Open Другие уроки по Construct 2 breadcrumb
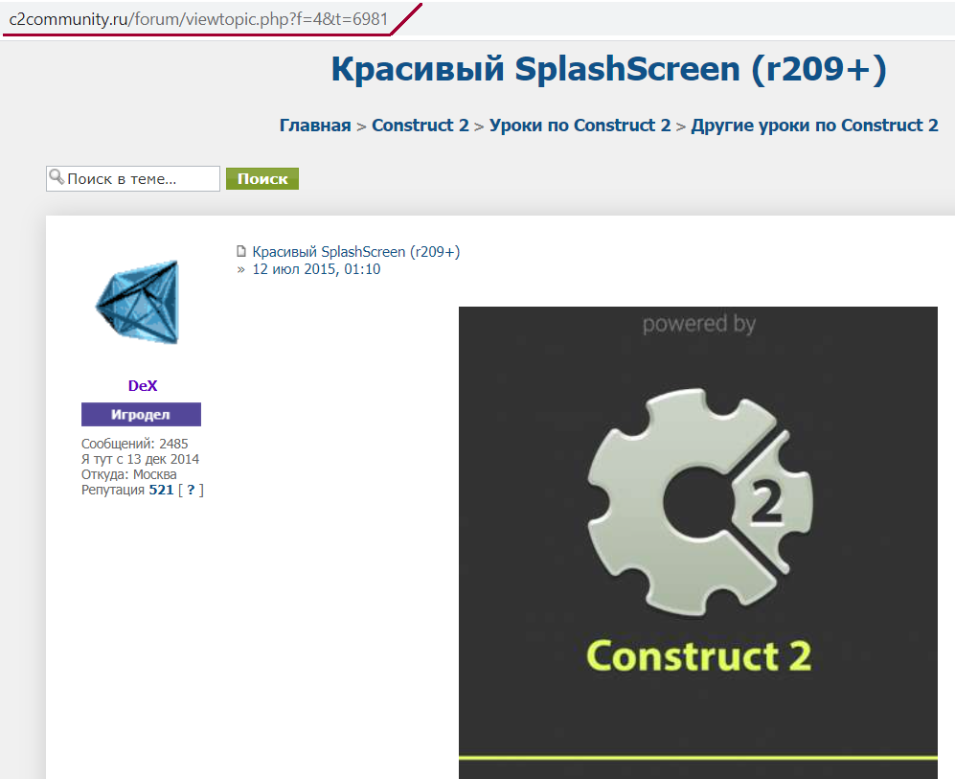The height and width of the screenshot is (779, 955). tap(814, 125)
